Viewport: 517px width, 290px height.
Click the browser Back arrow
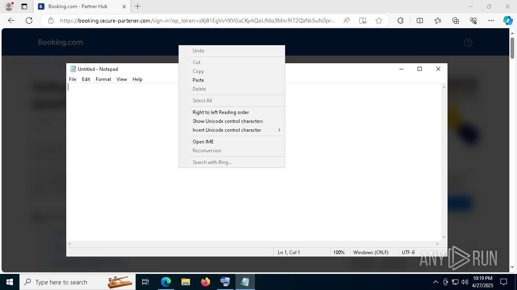[x=11, y=21]
